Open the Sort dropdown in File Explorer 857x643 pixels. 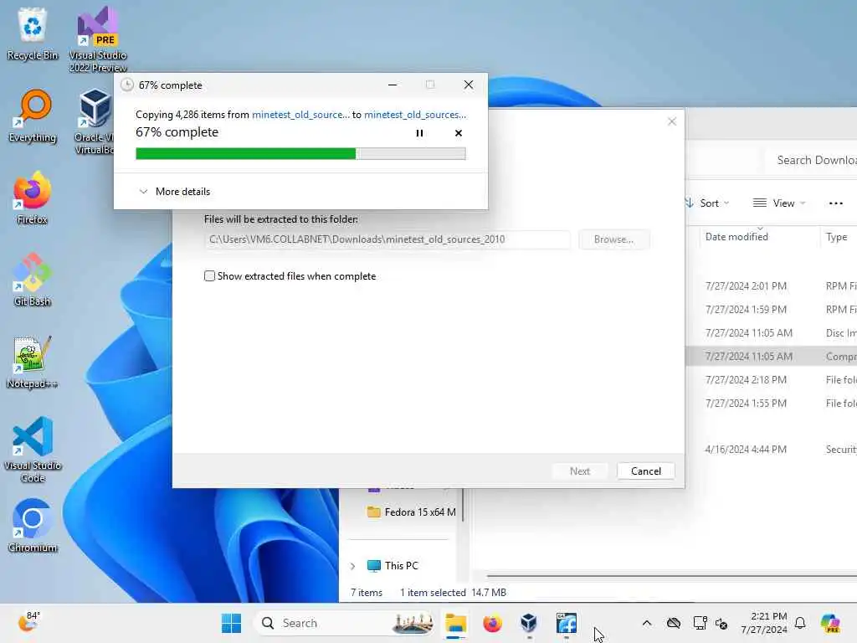[706, 203]
